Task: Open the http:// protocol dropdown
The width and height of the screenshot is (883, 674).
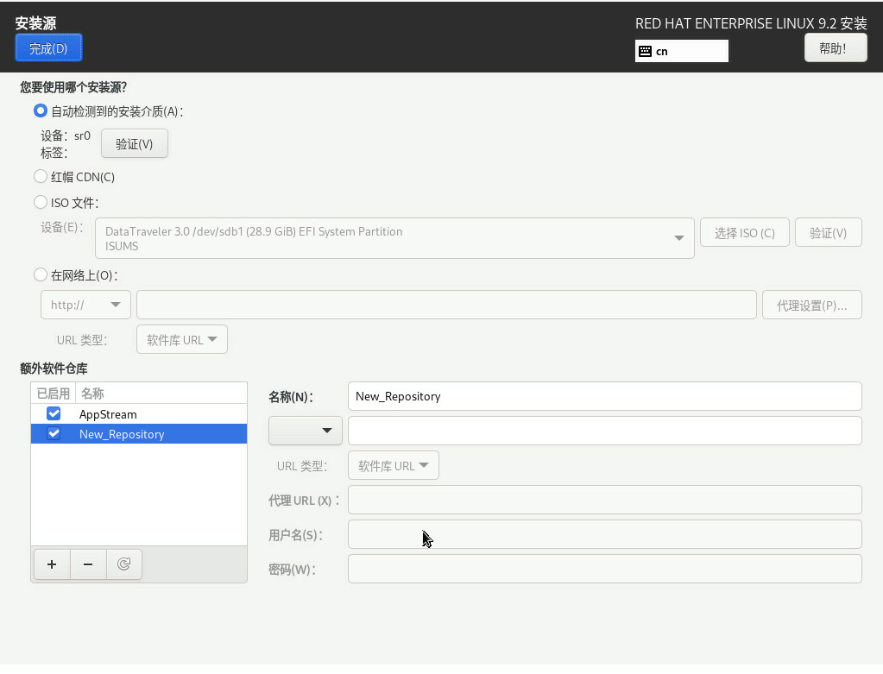Action: coord(85,305)
